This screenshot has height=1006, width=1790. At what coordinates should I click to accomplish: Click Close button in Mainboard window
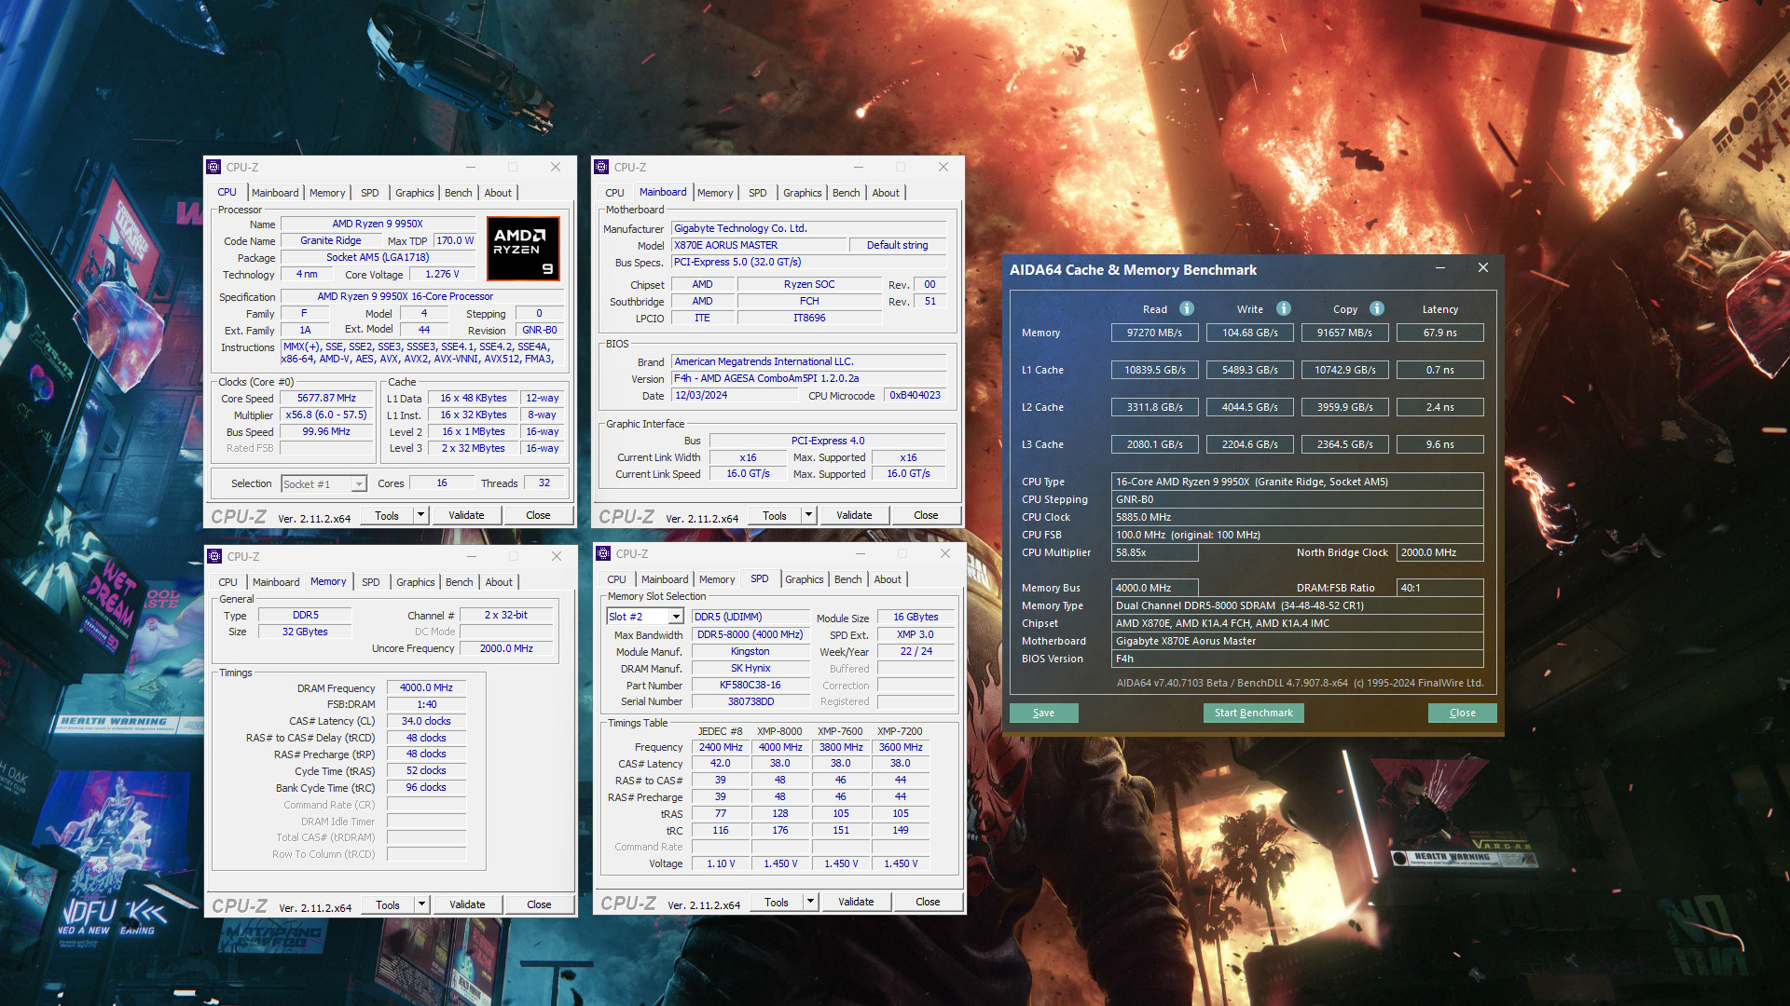(927, 515)
